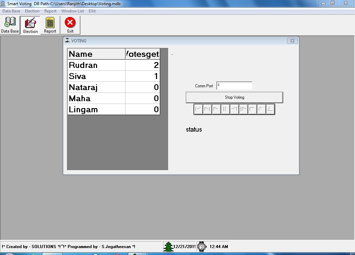Click the status label text
The height and width of the screenshot is (255, 355).
[x=194, y=130]
